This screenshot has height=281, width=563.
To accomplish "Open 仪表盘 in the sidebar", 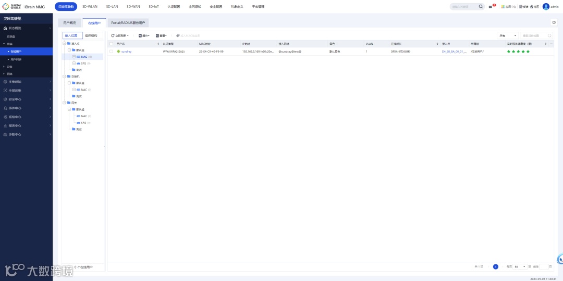I will (x=11, y=36).
